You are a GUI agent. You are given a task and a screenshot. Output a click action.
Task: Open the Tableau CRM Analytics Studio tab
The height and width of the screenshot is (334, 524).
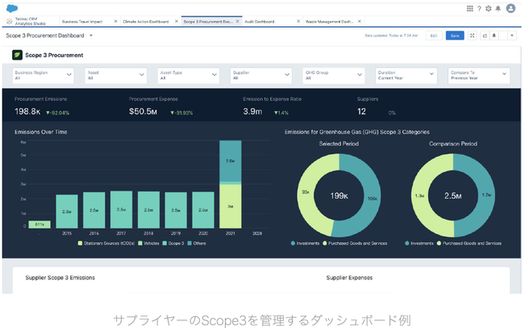(30, 22)
